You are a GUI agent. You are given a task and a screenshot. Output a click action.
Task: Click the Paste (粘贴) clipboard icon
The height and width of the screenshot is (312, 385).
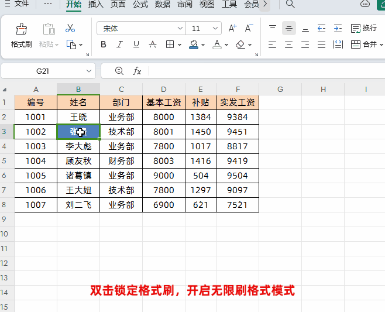(49, 29)
